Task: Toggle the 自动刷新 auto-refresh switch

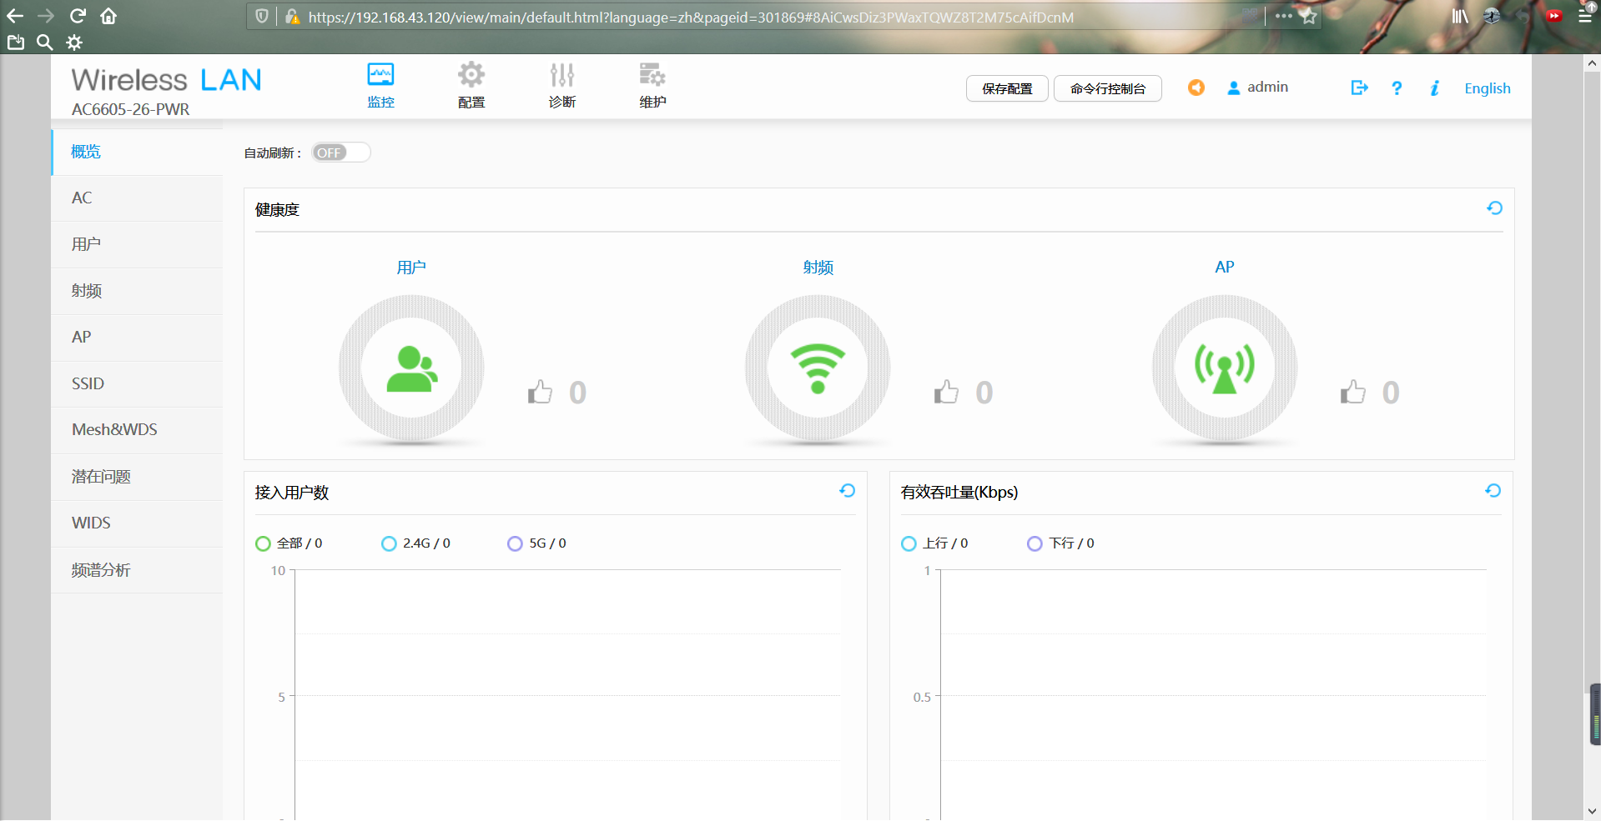Action: (x=341, y=153)
